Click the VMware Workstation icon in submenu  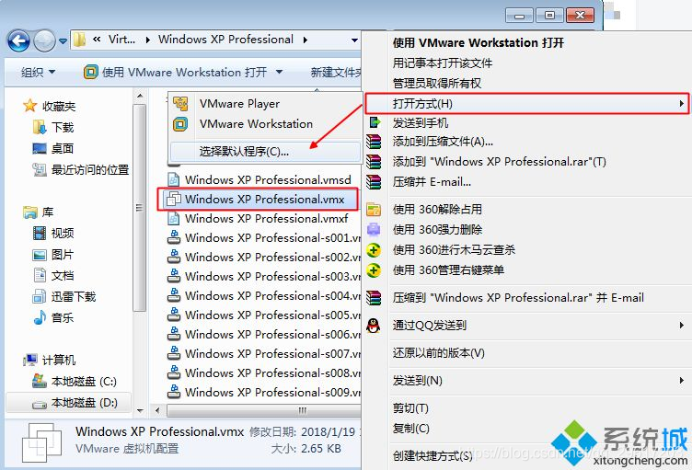(x=180, y=124)
